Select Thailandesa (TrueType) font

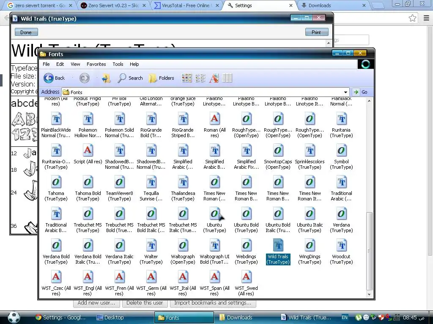click(183, 189)
